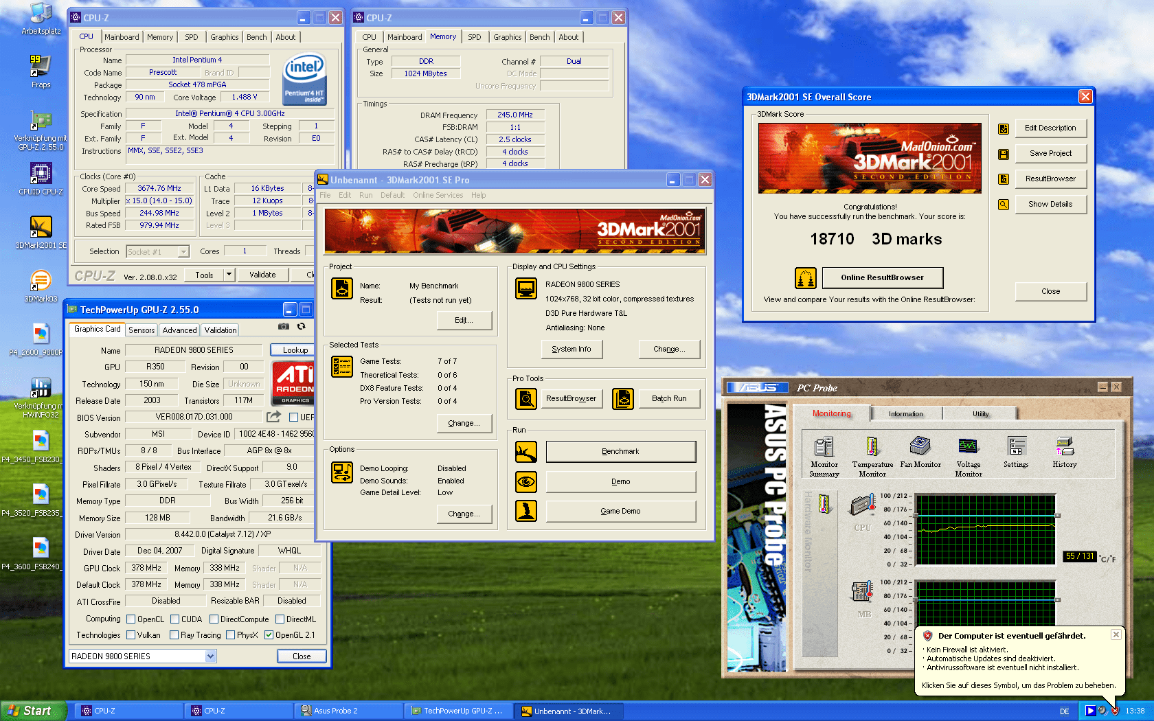Click Edit Description button
Image resolution: width=1154 pixels, height=721 pixels.
pos(1050,128)
